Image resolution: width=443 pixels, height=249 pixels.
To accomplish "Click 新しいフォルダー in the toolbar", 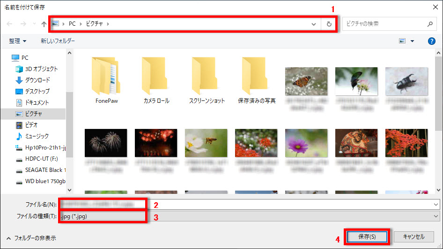I will pos(58,41).
